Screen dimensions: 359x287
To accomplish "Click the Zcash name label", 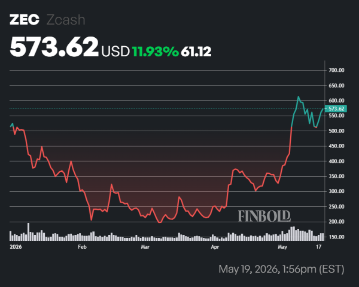I will pos(66,20).
